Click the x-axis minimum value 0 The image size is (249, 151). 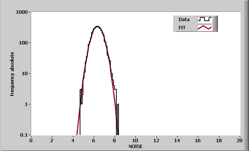click(31, 140)
